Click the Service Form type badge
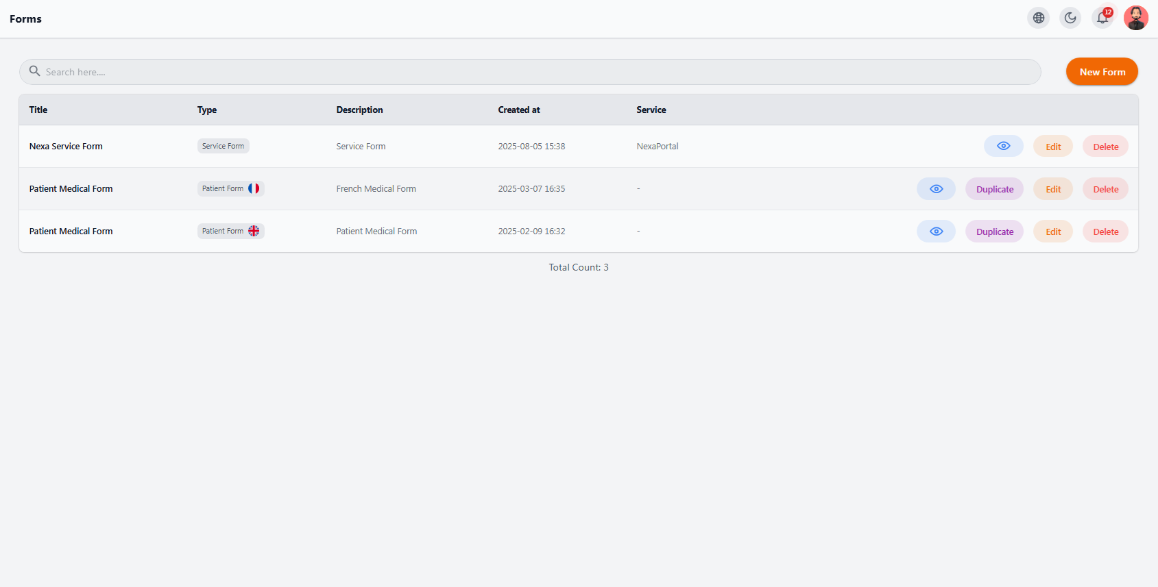This screenshot has height=587, width=1158. pos(224,146)
